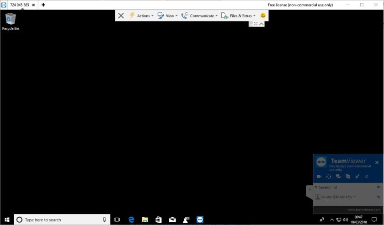The image size is (384, 225).
Task: Launch Microsoft Edge from taskbar
Action: click(131, 220)
